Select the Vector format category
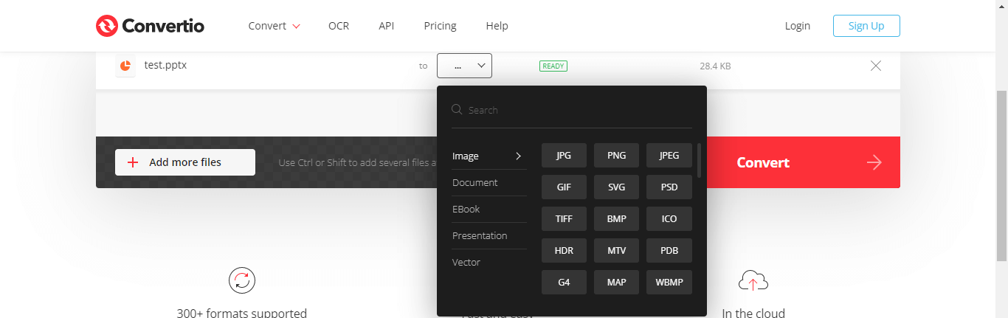Screen dimensions: 1008x318 coord(466,262)
